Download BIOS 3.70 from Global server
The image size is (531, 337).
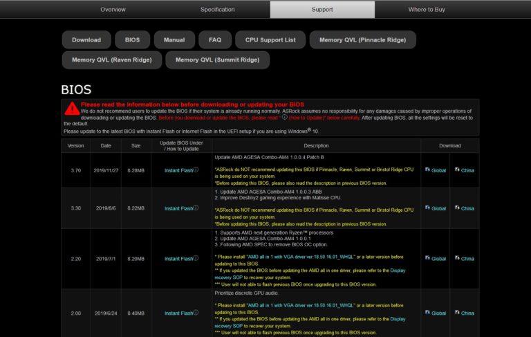pyautogui.click(x=438, y=170)
